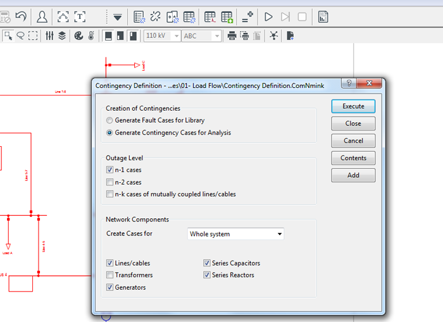Screen dimensions: 443x322
Task: Enable the n-2 cases checkbox
Action: (x=110, y=182)
